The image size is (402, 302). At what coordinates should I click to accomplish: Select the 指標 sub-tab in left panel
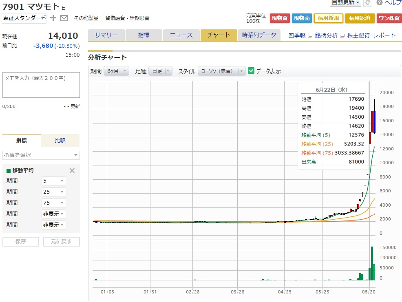[x=22, y=141]
